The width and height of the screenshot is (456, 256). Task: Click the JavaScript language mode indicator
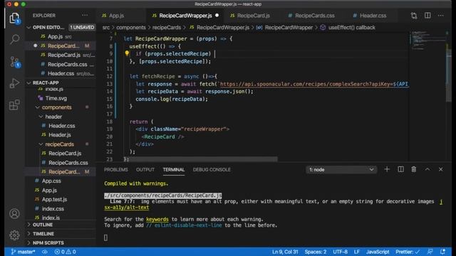point(378,252)
